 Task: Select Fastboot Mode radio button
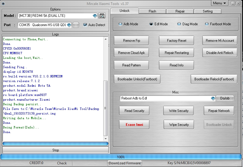[x=207, y=24]
